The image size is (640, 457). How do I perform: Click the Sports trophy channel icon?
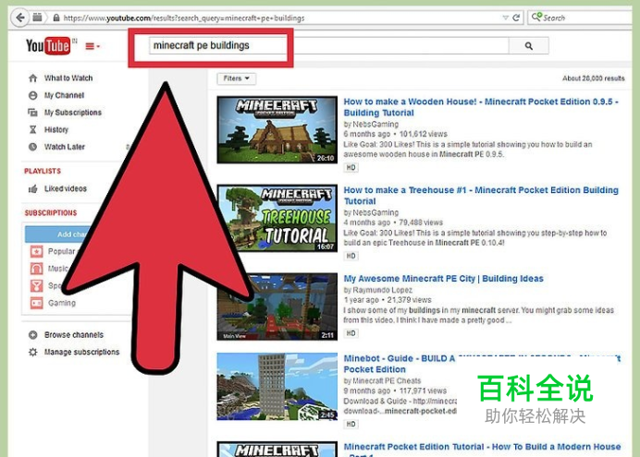coord(36,285)
